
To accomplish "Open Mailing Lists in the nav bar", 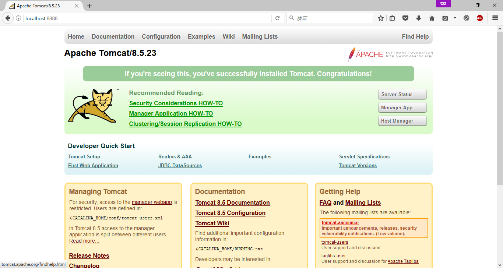I will click(260, 36).
